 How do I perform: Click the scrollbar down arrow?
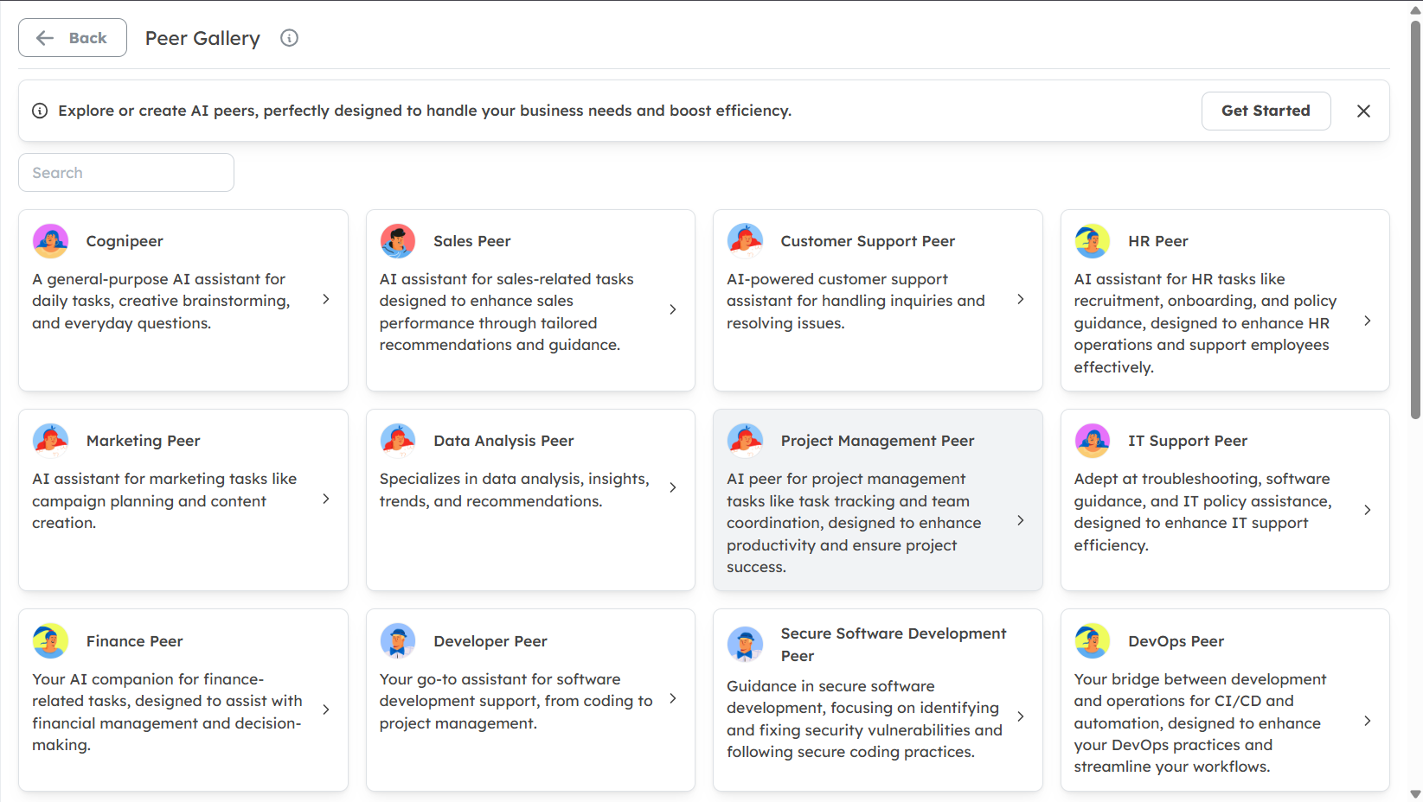tap(1415, 794)
